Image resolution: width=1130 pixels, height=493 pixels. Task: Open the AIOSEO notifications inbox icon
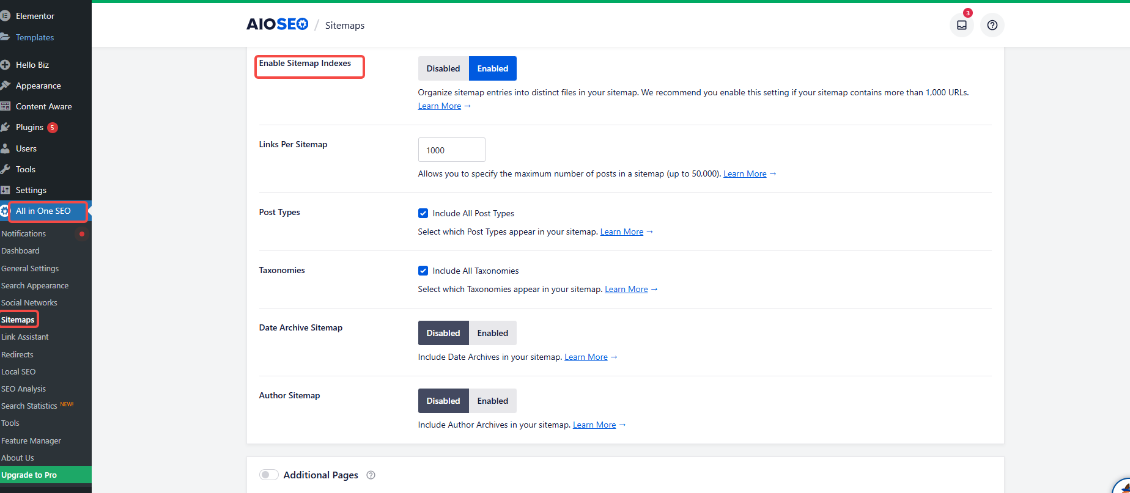tap(961, 25)
